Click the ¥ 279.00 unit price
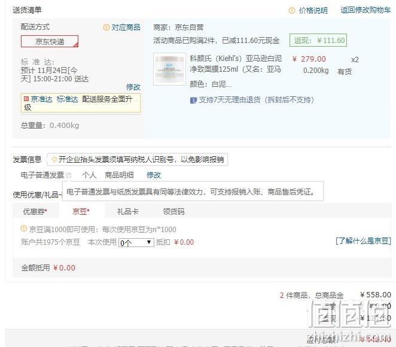Viewport: 396px width, 347px height. pos(309,59)
